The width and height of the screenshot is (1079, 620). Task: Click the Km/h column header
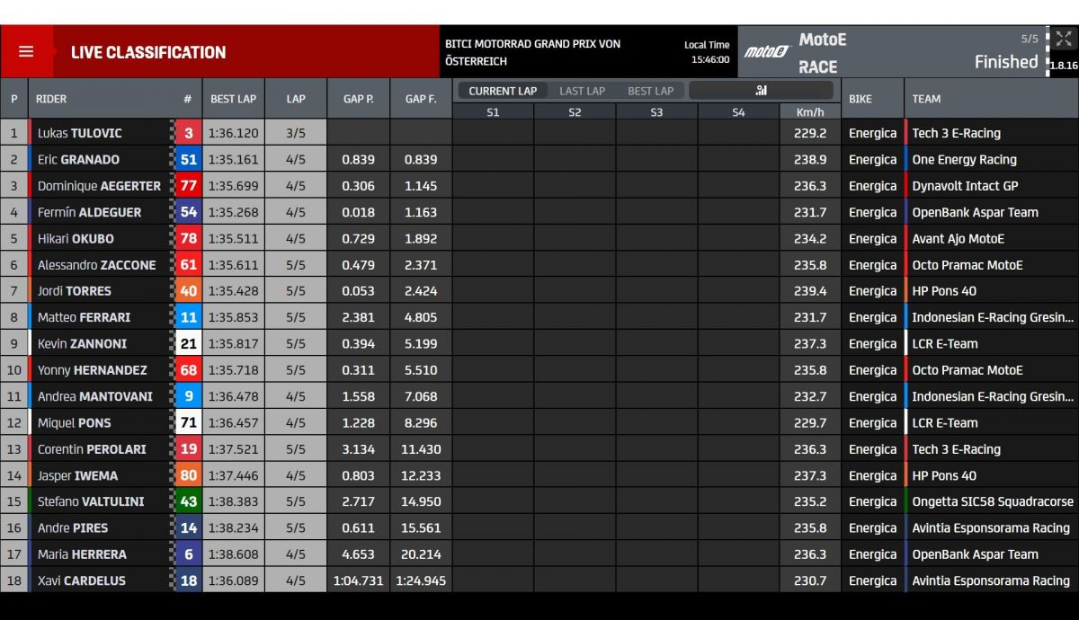point(810,112)
